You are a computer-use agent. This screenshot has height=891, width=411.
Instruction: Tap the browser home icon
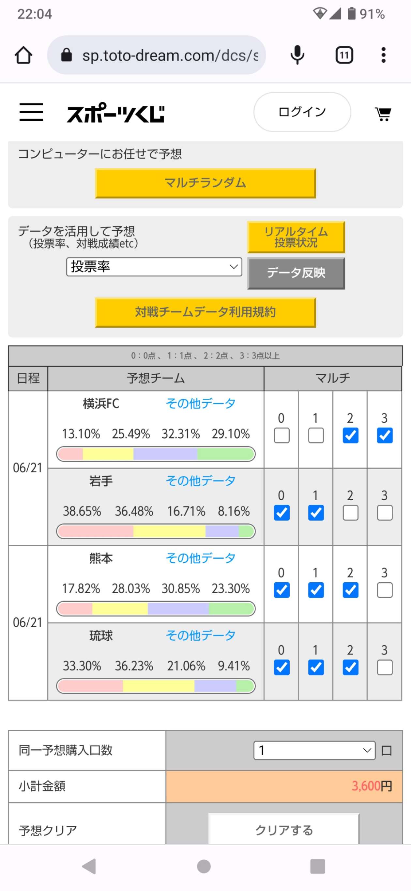23,55
